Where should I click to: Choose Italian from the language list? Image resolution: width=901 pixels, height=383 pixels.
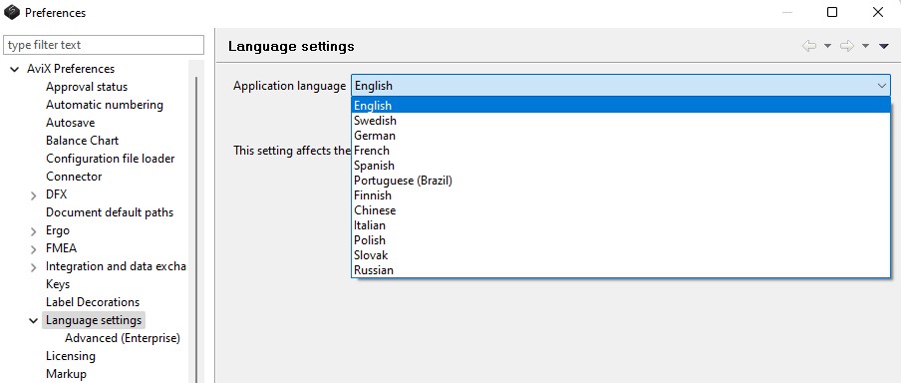click(x=621, y=224)
